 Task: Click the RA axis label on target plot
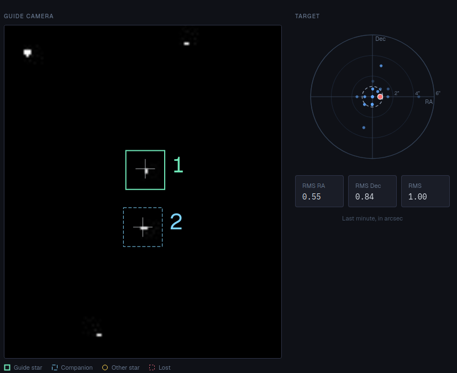[x=429, y=102]
